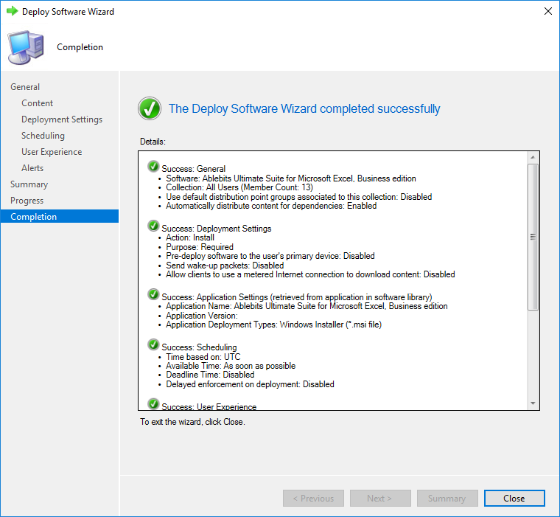Click the Delayed enforcement on deployment line
560x517 pixels.
coord(250,384)
